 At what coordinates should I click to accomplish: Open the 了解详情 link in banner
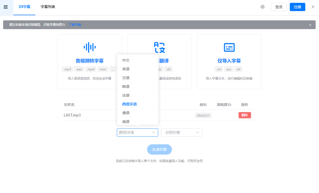click(75, 25)
